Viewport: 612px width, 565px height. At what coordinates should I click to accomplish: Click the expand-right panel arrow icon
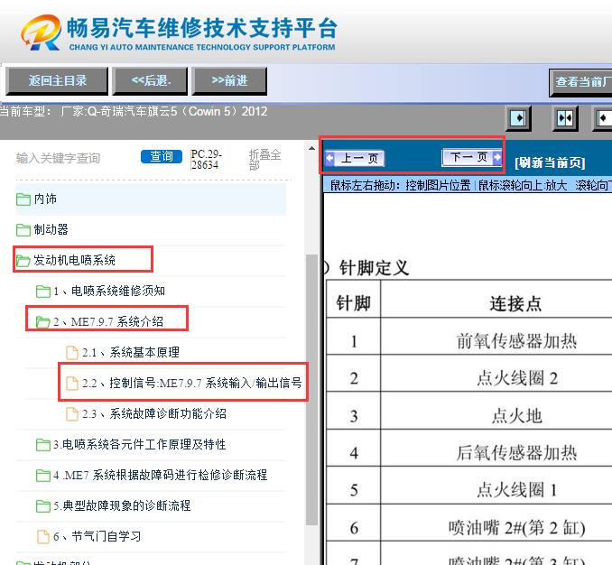pyautogui.click(x=519, y=118)
